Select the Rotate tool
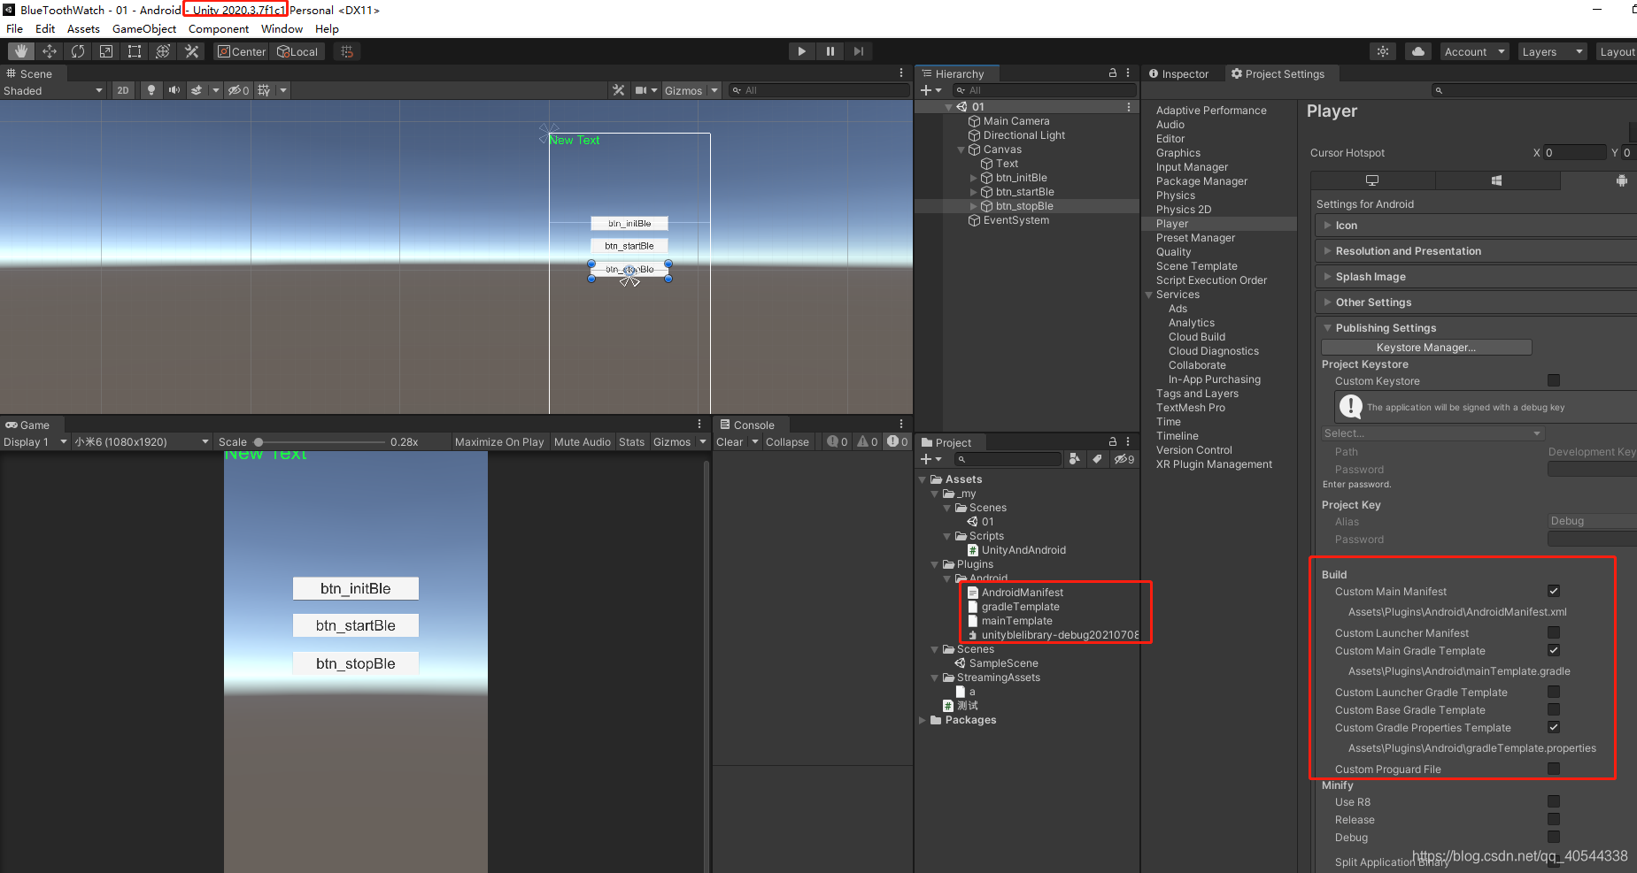This screenshot has height=873, width=1637. pyautogui.click(x=78, y=50)
